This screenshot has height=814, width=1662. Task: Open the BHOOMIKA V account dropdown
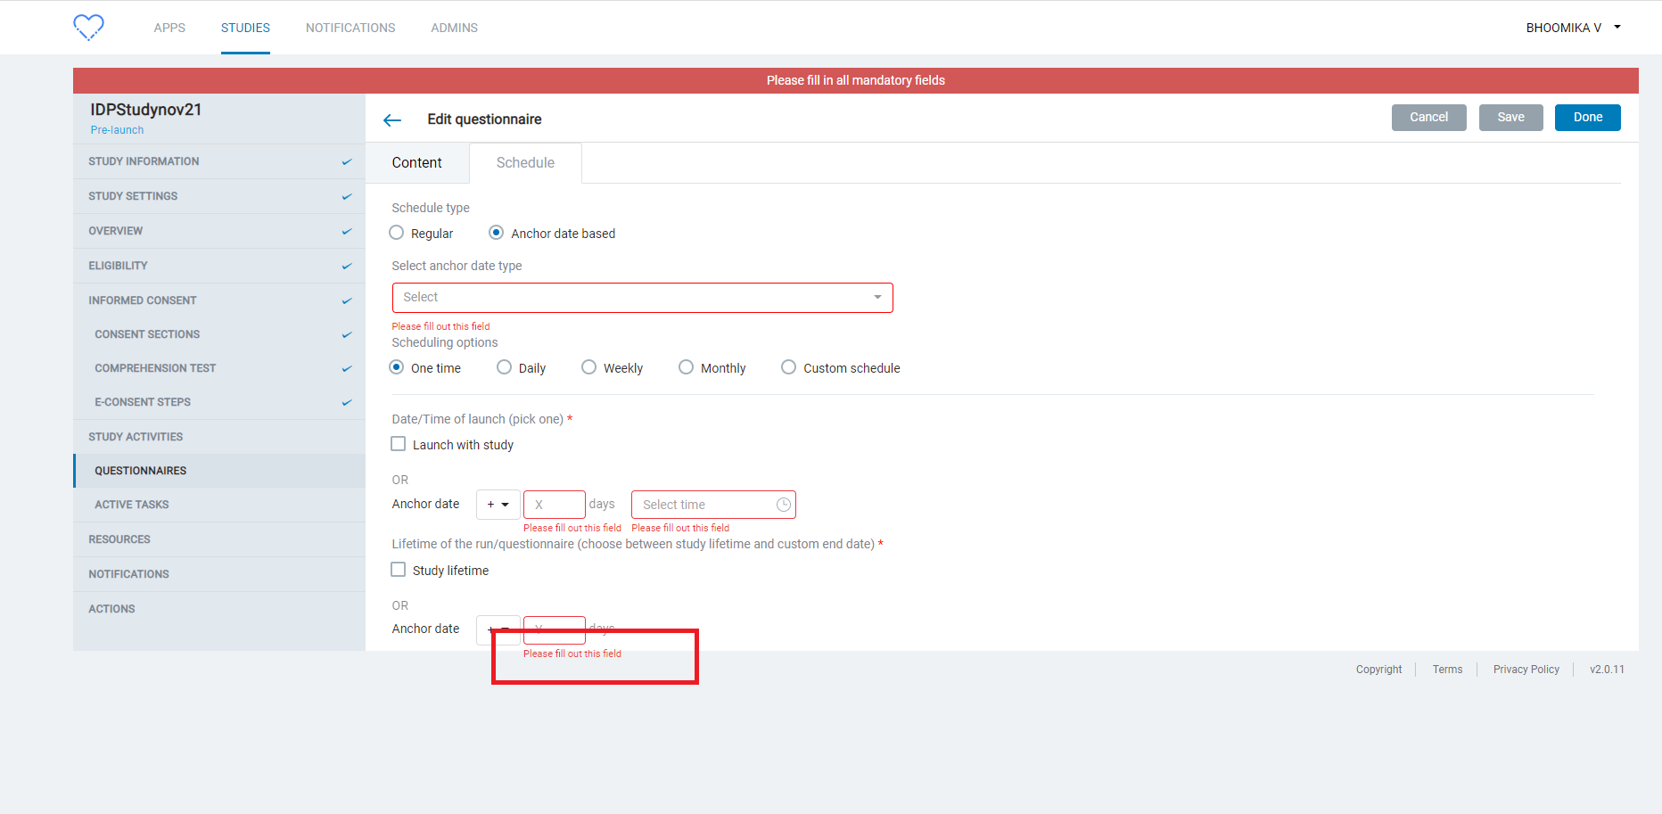[1573, 27]
